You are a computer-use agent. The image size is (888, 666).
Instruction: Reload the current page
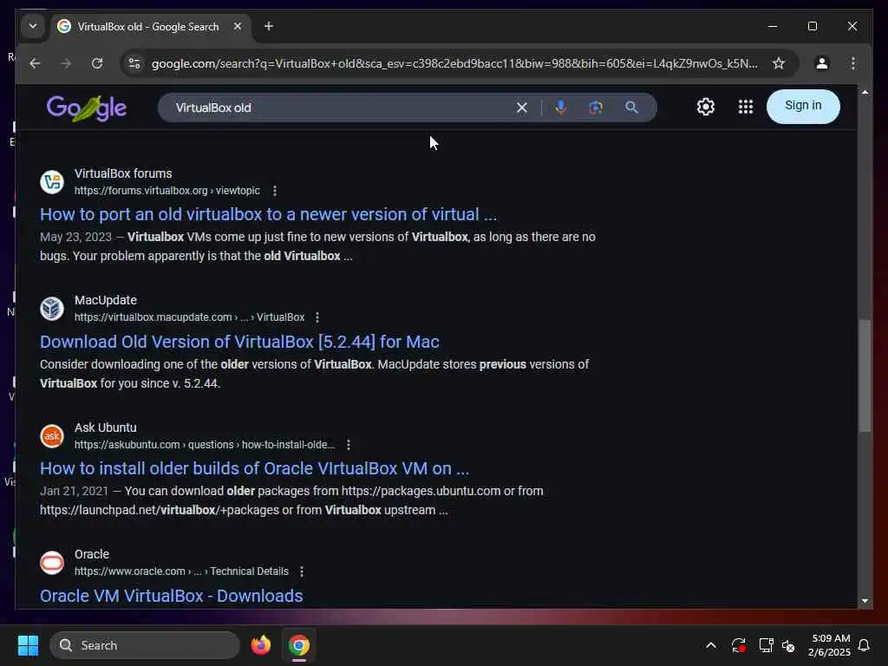97,63
